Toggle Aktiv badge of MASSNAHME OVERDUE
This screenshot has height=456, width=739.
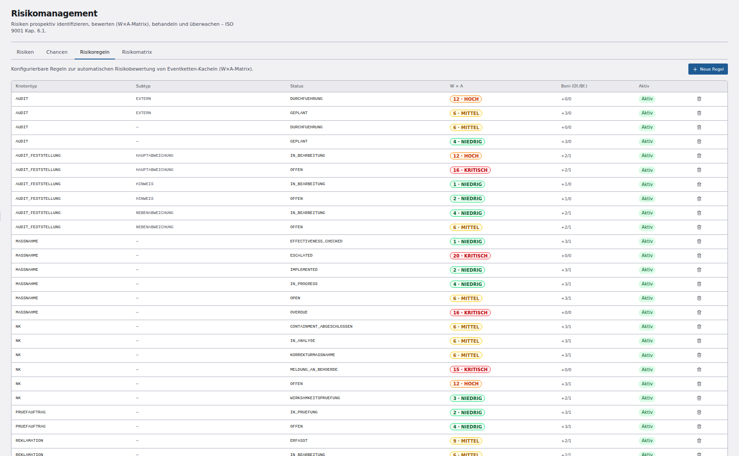tap(647, 313)
